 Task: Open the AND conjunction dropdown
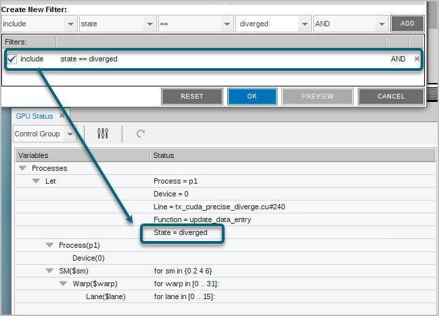pos(382,24)
